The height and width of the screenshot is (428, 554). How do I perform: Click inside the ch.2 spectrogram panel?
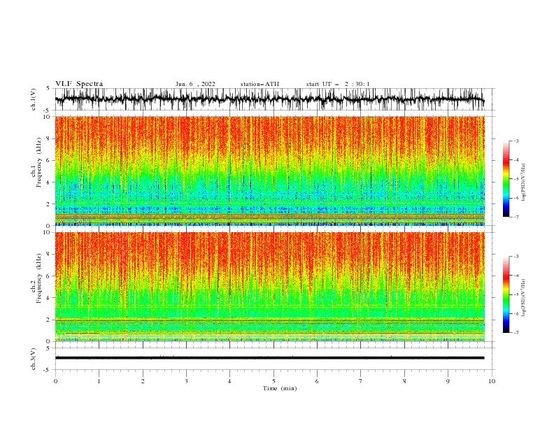coord(269,287)
